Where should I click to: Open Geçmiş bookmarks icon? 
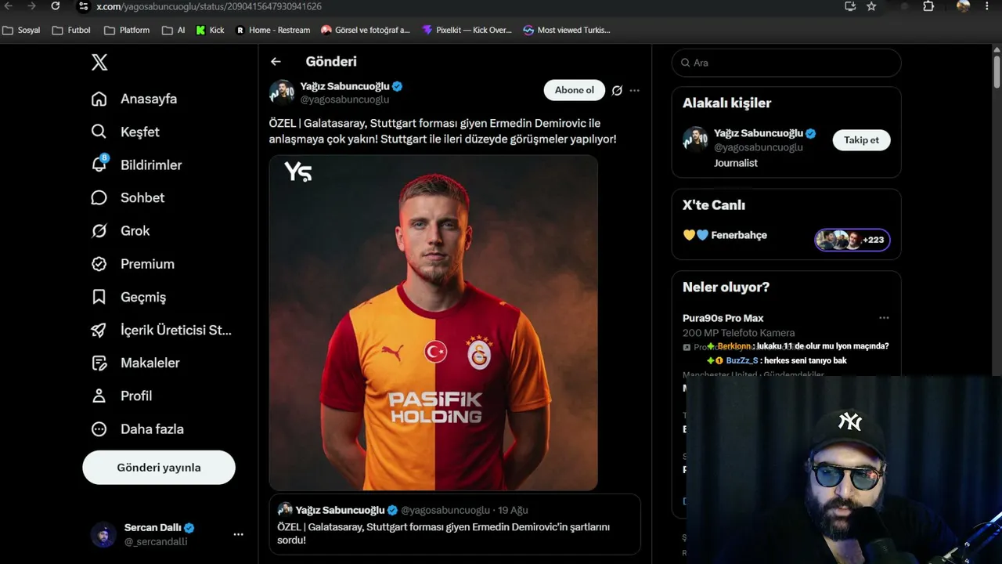pyautogui.click(x=99, y=297)
